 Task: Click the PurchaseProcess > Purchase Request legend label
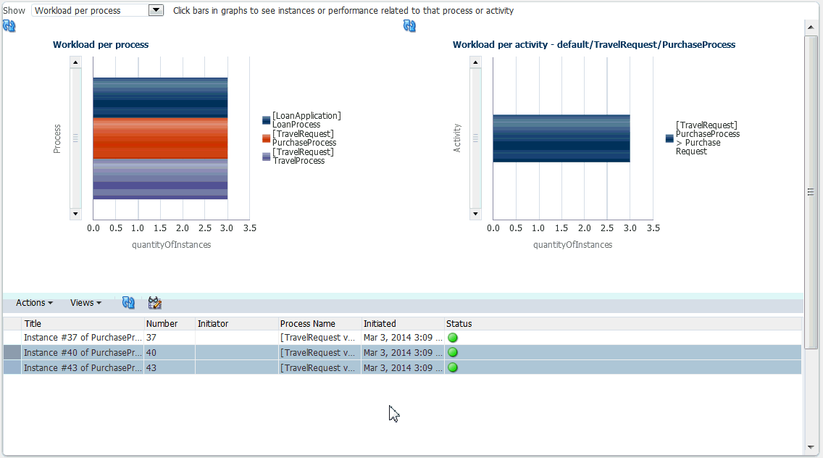click(x=708, y=138)
